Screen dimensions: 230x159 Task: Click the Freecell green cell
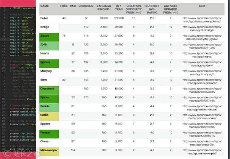49,133
